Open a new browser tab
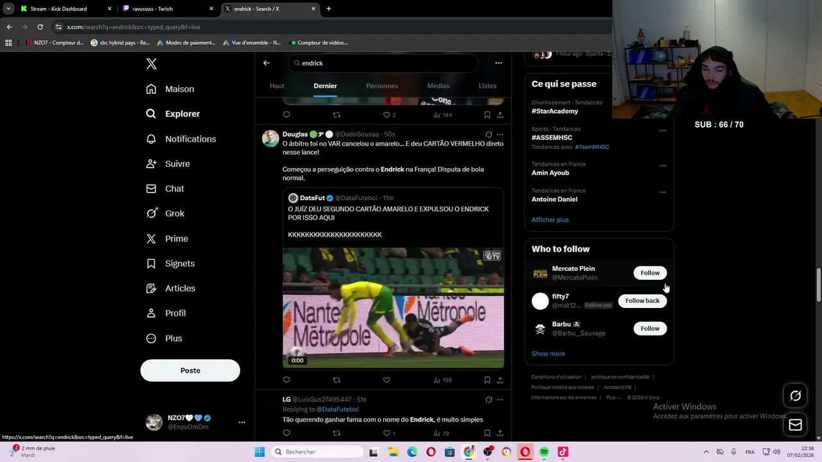 click(329, 9)
